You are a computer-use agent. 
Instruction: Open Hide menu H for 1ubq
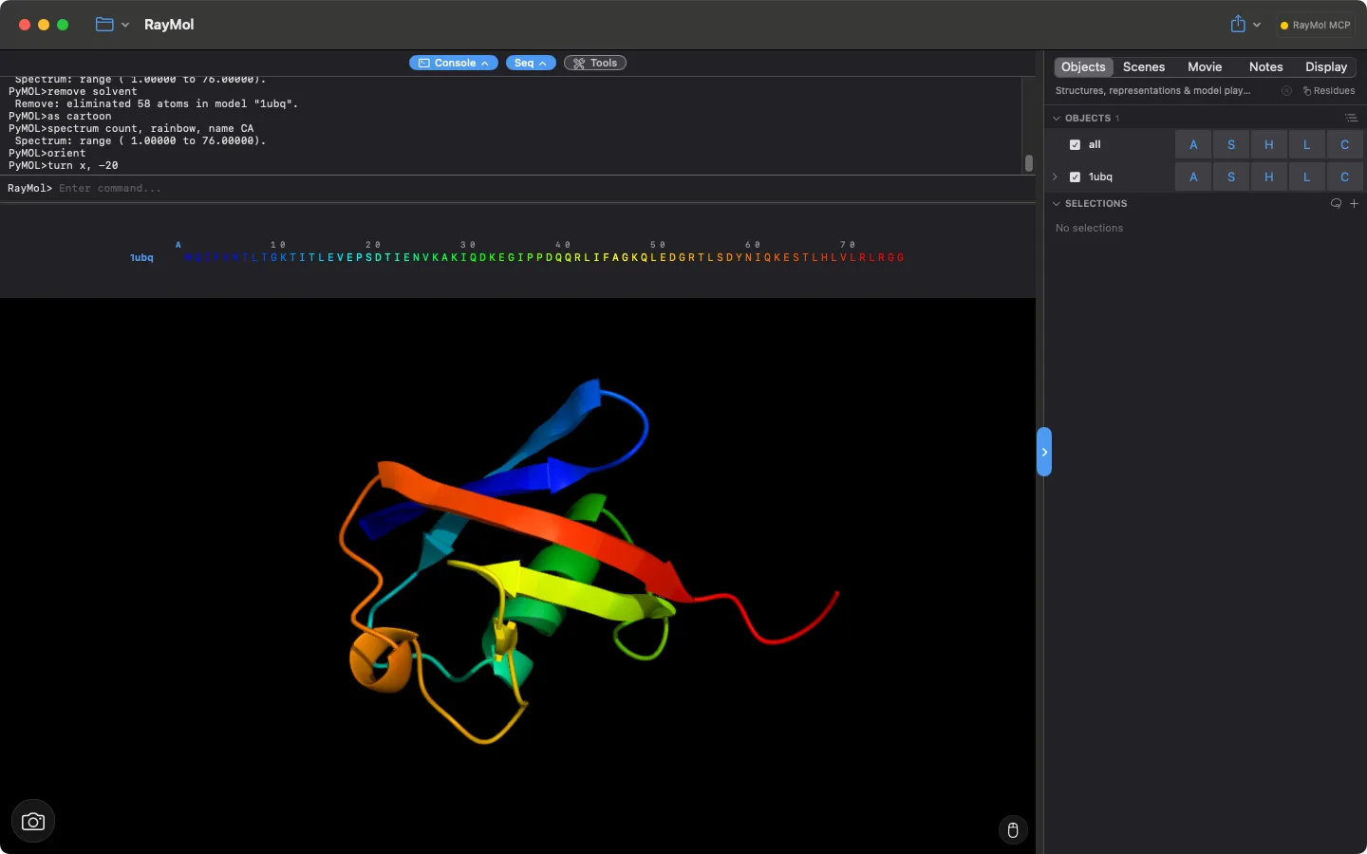click(1269, 176)
